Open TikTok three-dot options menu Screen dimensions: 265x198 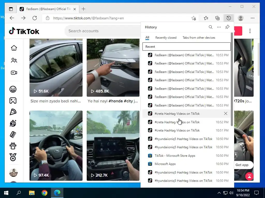click(250, 31)
